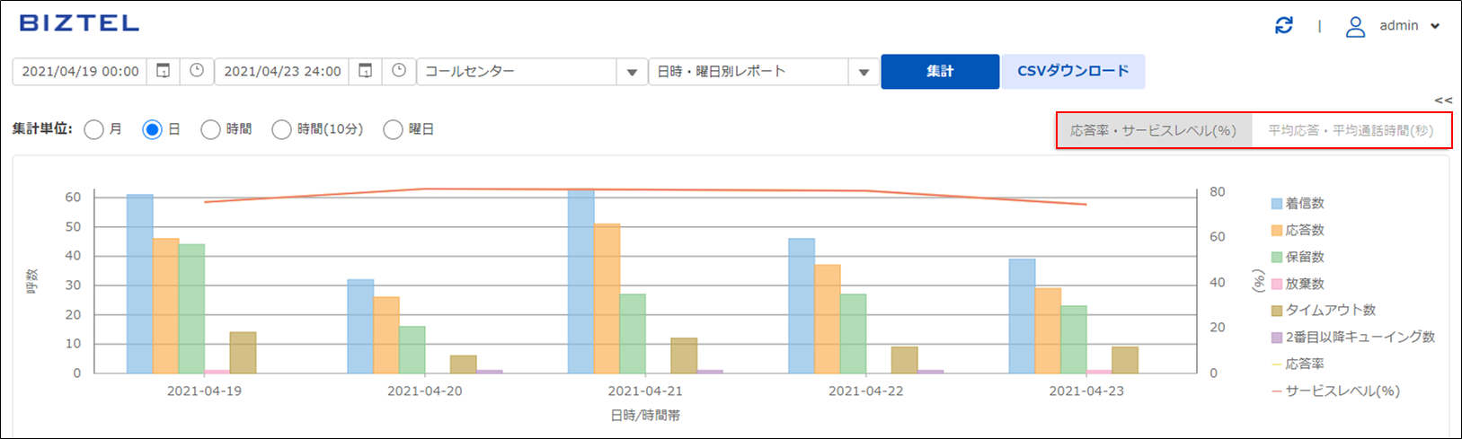1462x439 pixels.
Task: Click the CSVダウンロード button
Action: (1073, 72)
